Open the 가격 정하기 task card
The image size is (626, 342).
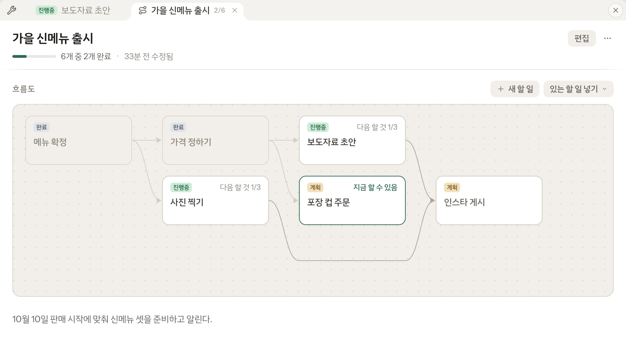[x=216, y=140]
